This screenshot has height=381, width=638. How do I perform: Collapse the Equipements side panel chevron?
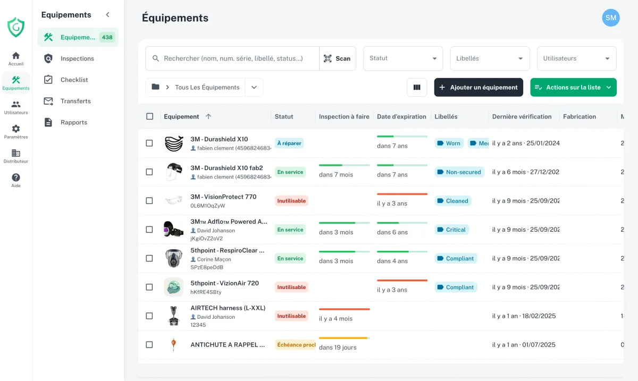tap(107, 15)
